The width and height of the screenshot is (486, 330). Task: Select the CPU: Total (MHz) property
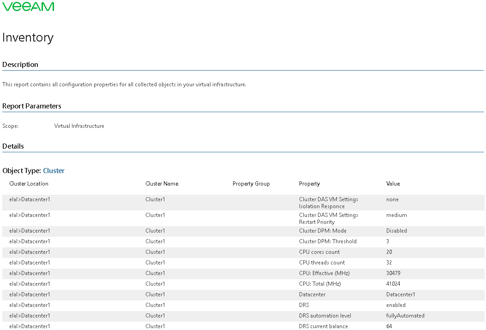pos(320,284)
